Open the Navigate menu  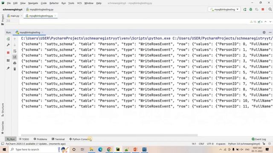33,3
